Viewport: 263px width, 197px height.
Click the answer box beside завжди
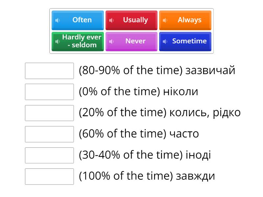click(x=49, y=176)
